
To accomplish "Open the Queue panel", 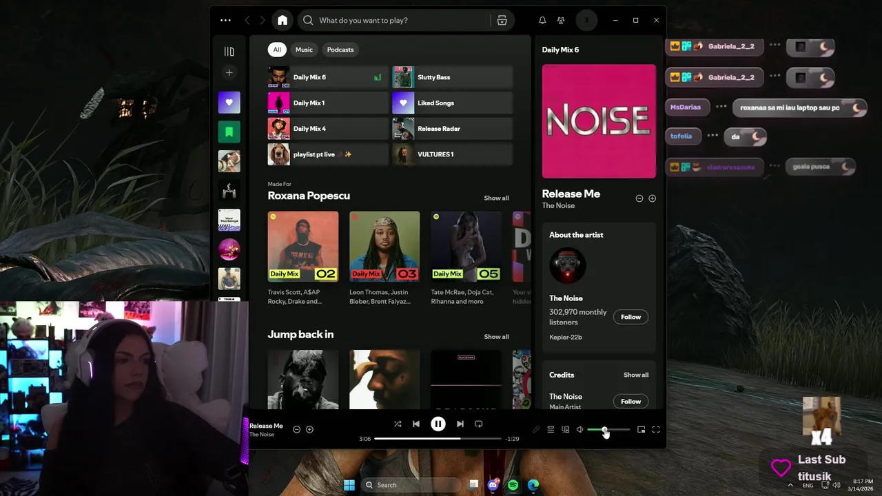I will 551,430.
